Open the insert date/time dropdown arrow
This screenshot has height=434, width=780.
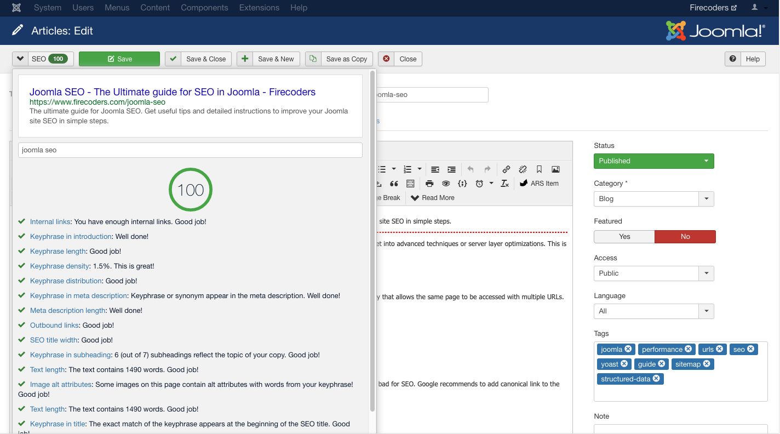click(491, 184)
